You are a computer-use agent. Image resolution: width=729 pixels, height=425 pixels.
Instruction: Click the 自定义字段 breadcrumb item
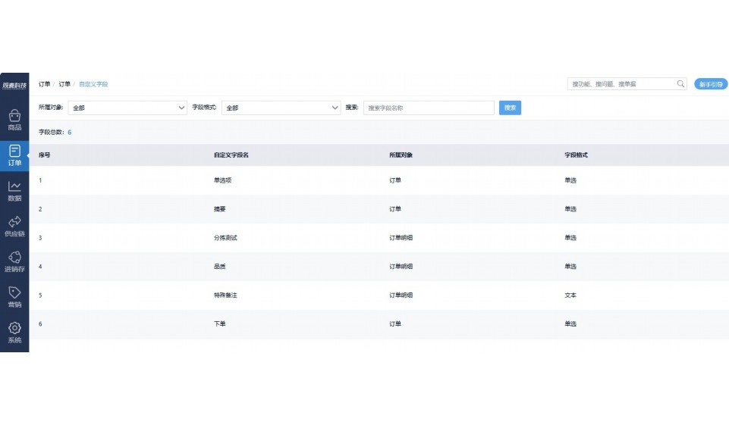tap(93, 84)
